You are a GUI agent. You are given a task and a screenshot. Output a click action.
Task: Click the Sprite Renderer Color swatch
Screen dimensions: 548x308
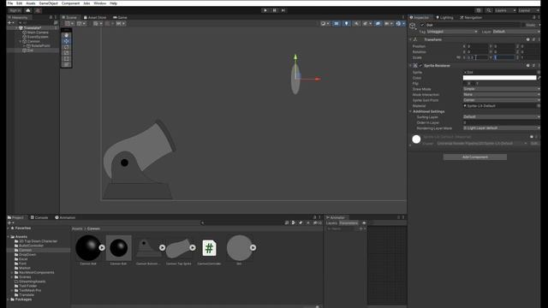[x=499, y=78]
